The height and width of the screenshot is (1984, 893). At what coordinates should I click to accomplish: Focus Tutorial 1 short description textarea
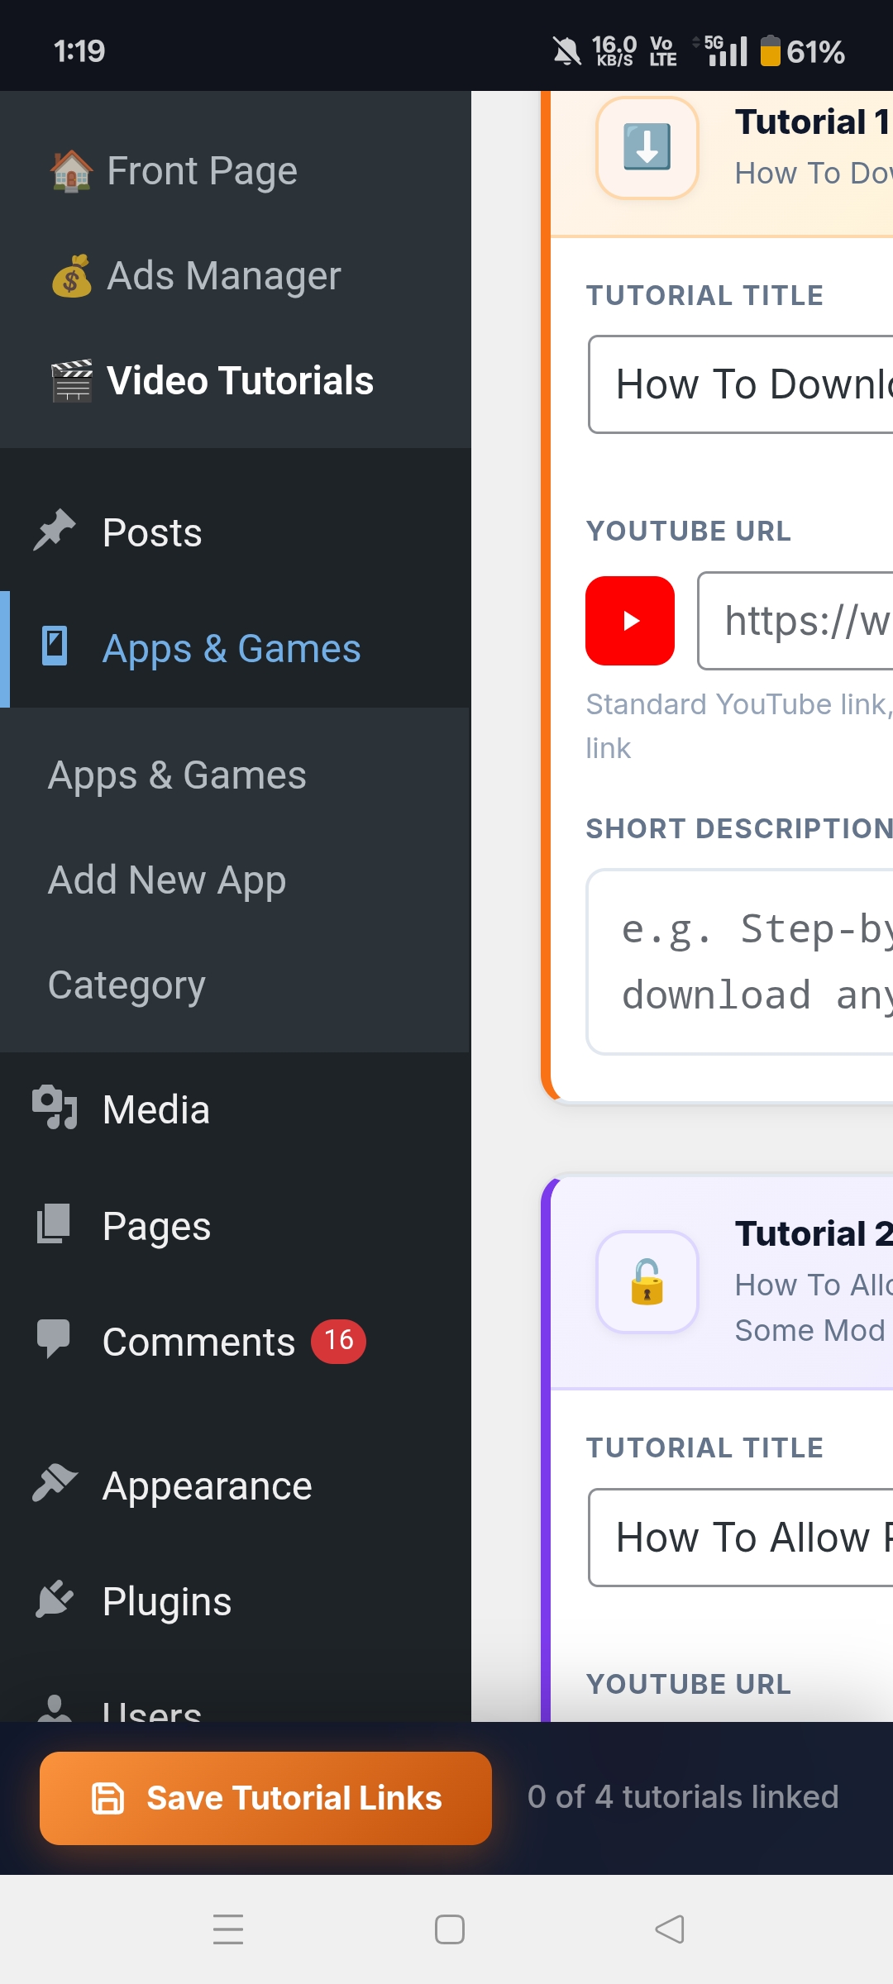click(x=740, y=961)
